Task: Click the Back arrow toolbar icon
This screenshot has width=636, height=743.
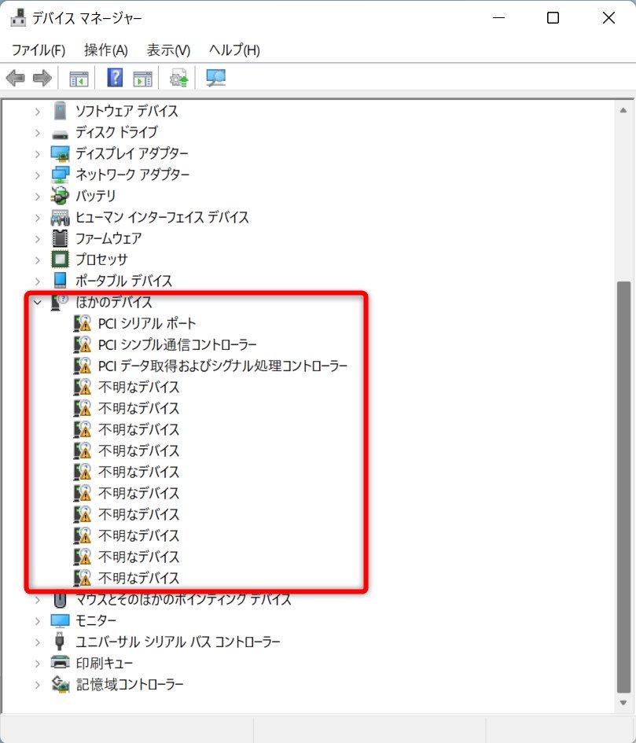Action: coord(15,78)
